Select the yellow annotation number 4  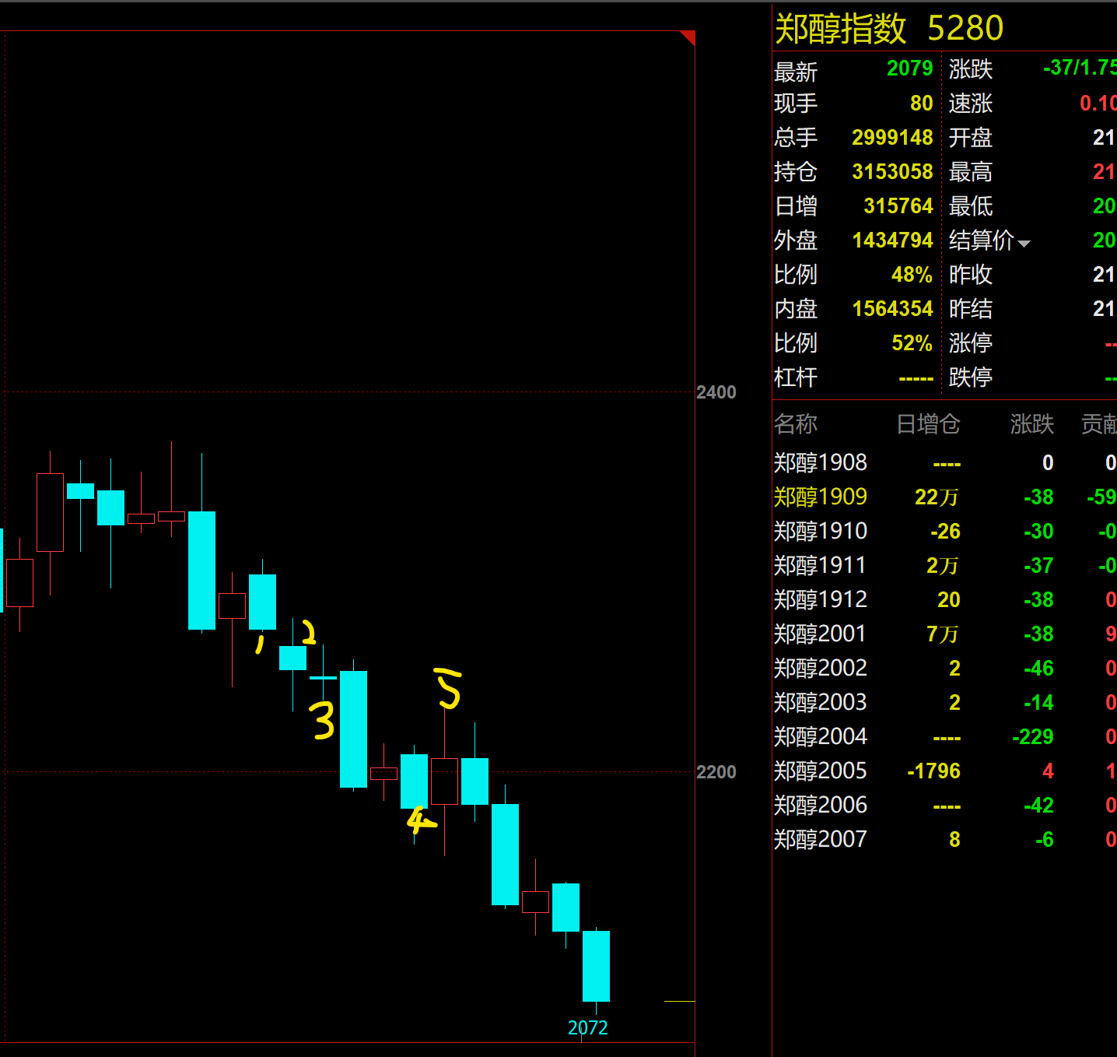tap(419, 820)
